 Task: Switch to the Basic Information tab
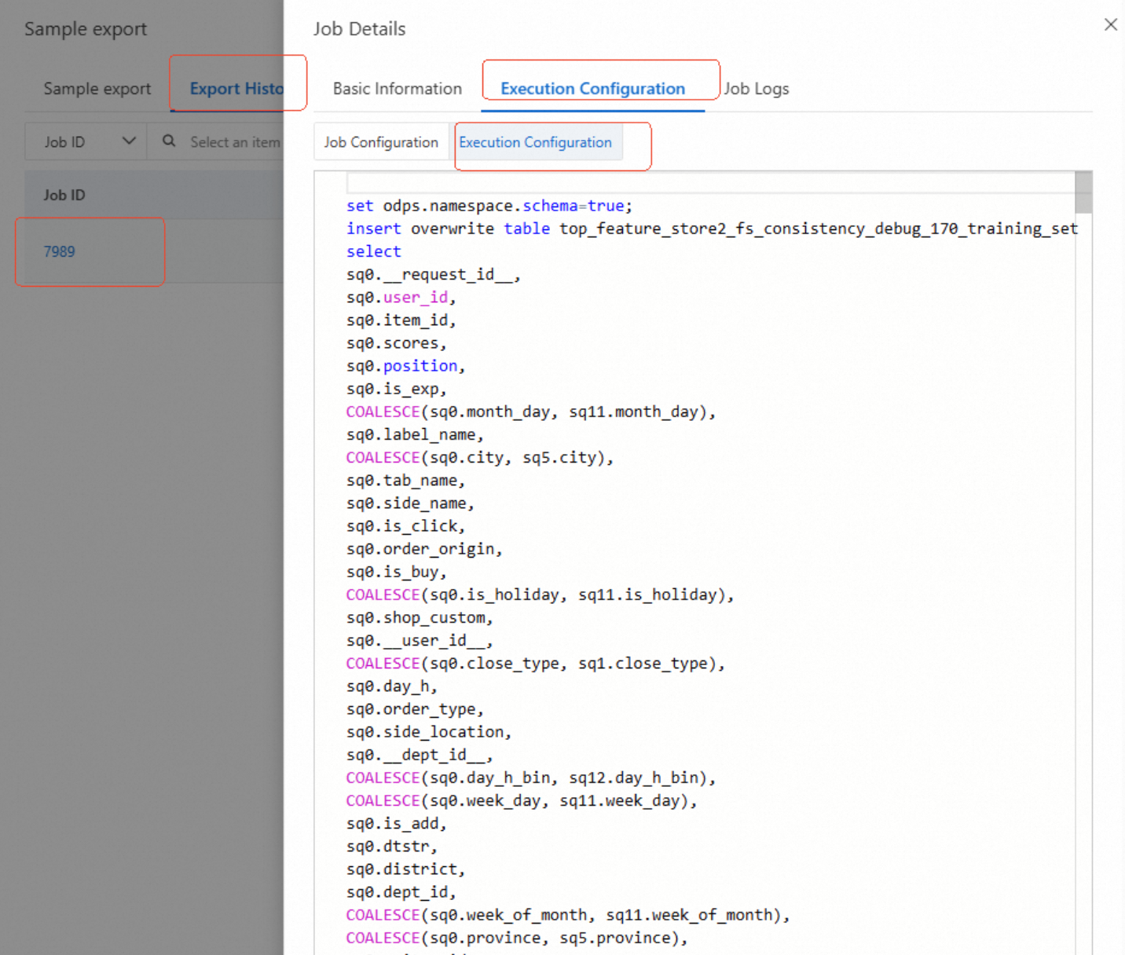pos(397,89)
